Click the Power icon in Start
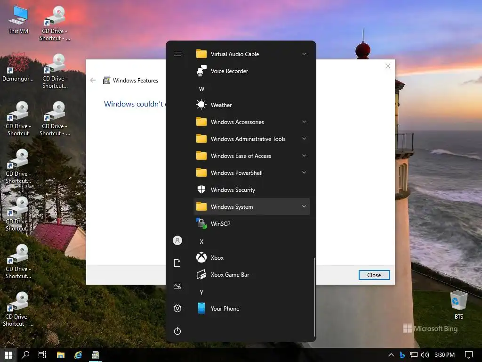Screen dimensions: 482x362 click(x=177, y=331)
